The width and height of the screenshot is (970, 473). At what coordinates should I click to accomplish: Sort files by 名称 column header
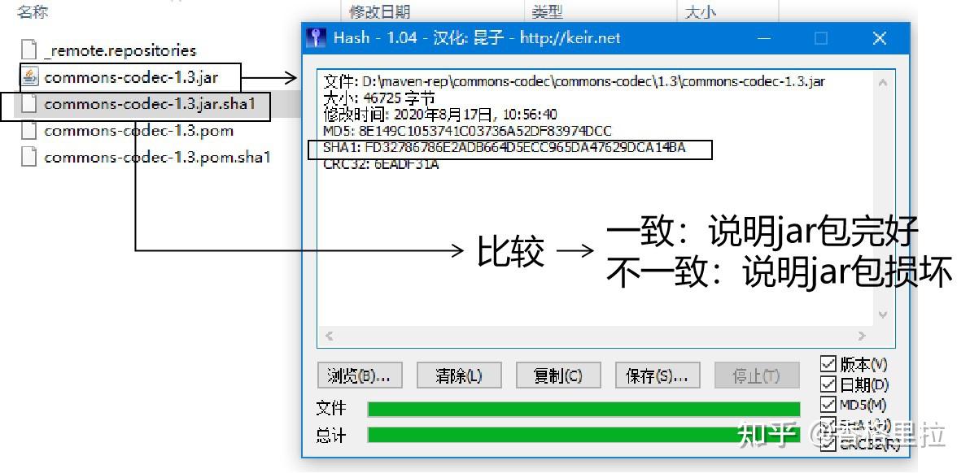point(33,11)
